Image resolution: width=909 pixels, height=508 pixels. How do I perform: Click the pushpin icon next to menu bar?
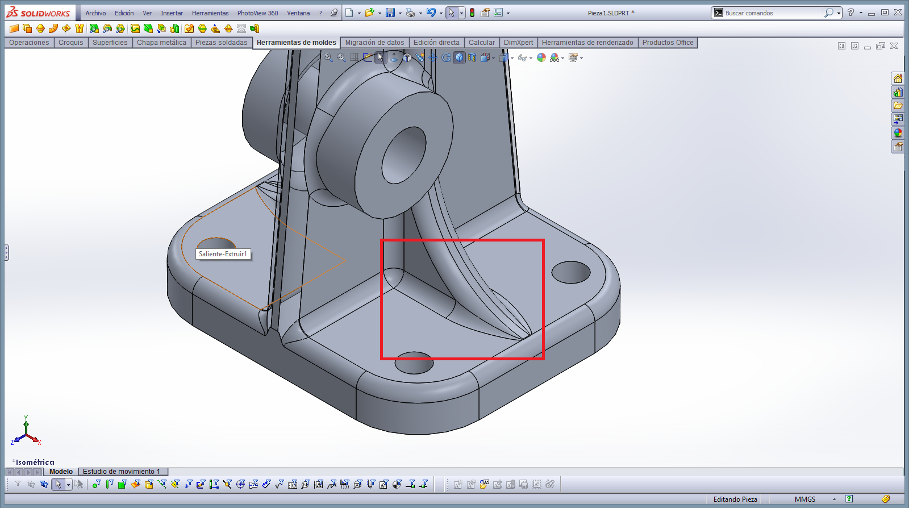click(334, 13)
